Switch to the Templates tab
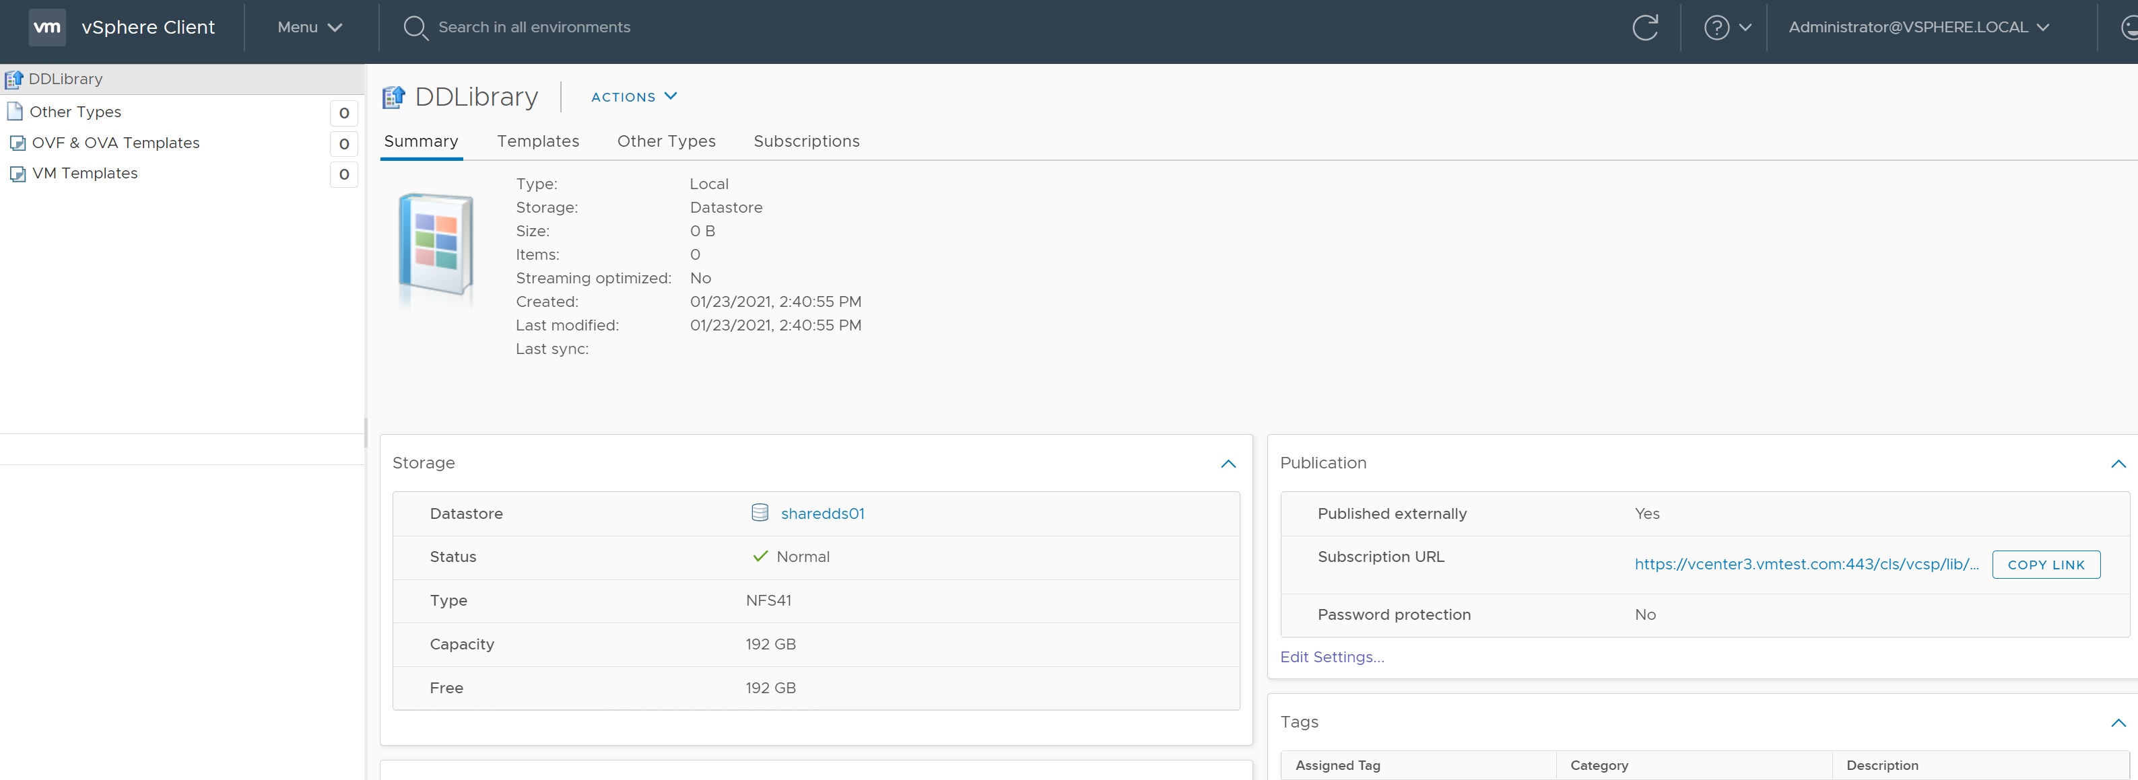This screenshot has height=780, width=2138. (x=538, y=141)
